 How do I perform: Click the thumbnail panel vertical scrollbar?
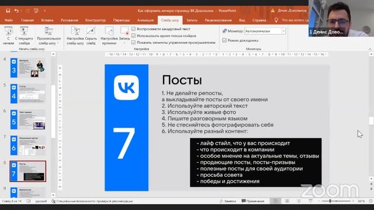point(53,112)
